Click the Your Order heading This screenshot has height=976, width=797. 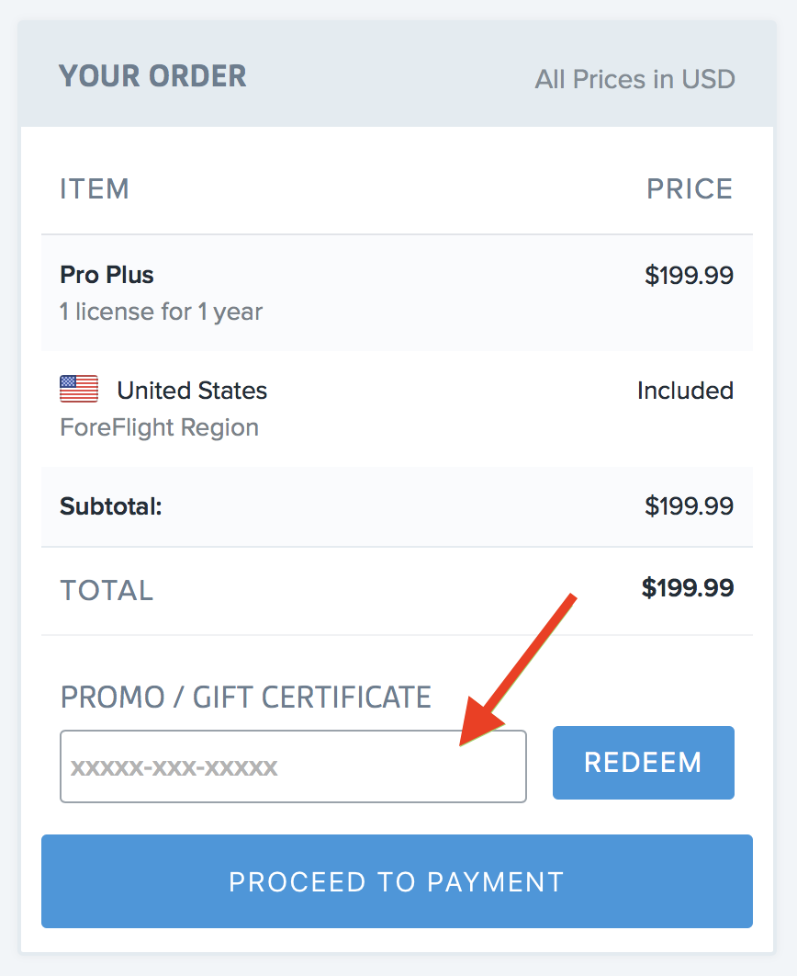point(153,76)
